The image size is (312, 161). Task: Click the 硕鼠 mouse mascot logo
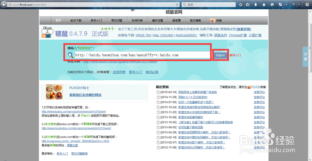coord(47,32)
